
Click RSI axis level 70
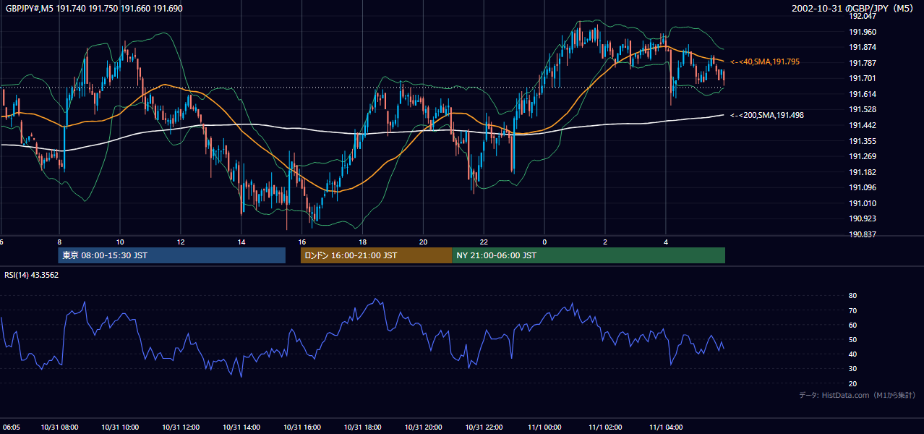[x=852, y=311]
